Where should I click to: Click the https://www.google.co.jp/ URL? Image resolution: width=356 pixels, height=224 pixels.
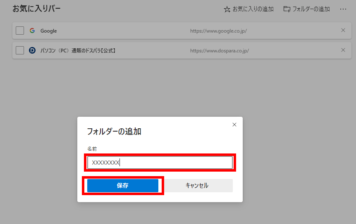(x=218, y=31)
